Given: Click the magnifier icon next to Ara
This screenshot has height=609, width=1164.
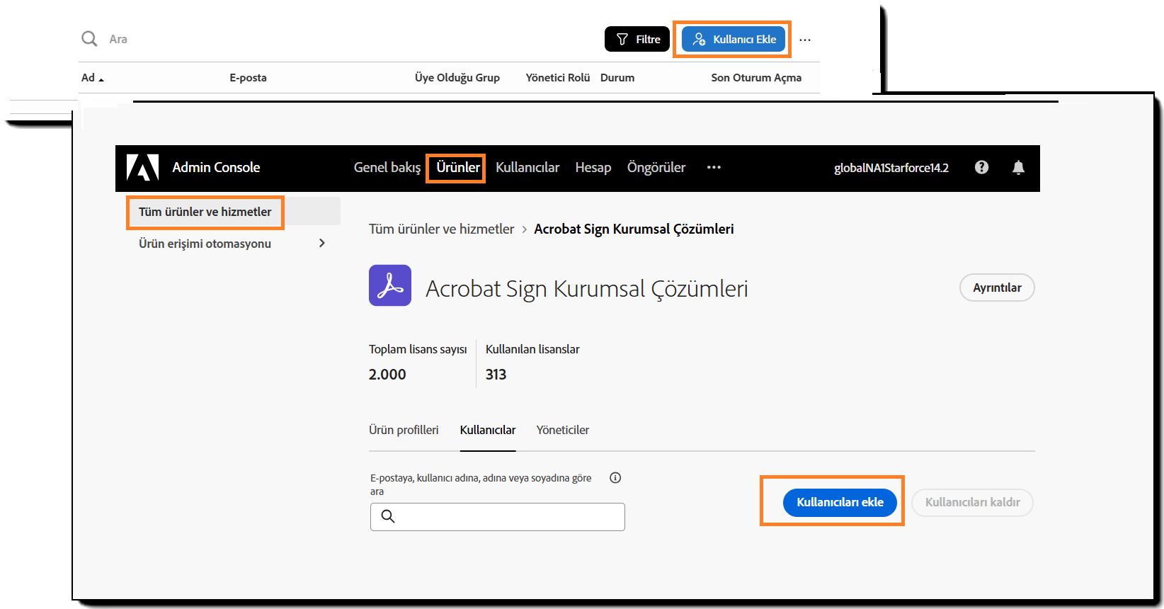Looking at the screenshot, I should click(89, 39).
